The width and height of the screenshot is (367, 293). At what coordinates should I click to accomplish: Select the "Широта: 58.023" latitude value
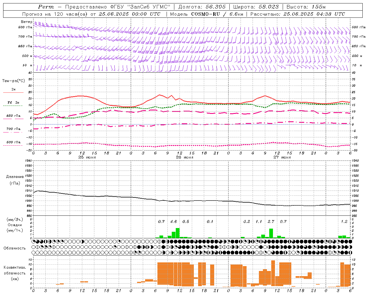click(x=256, y=7)
